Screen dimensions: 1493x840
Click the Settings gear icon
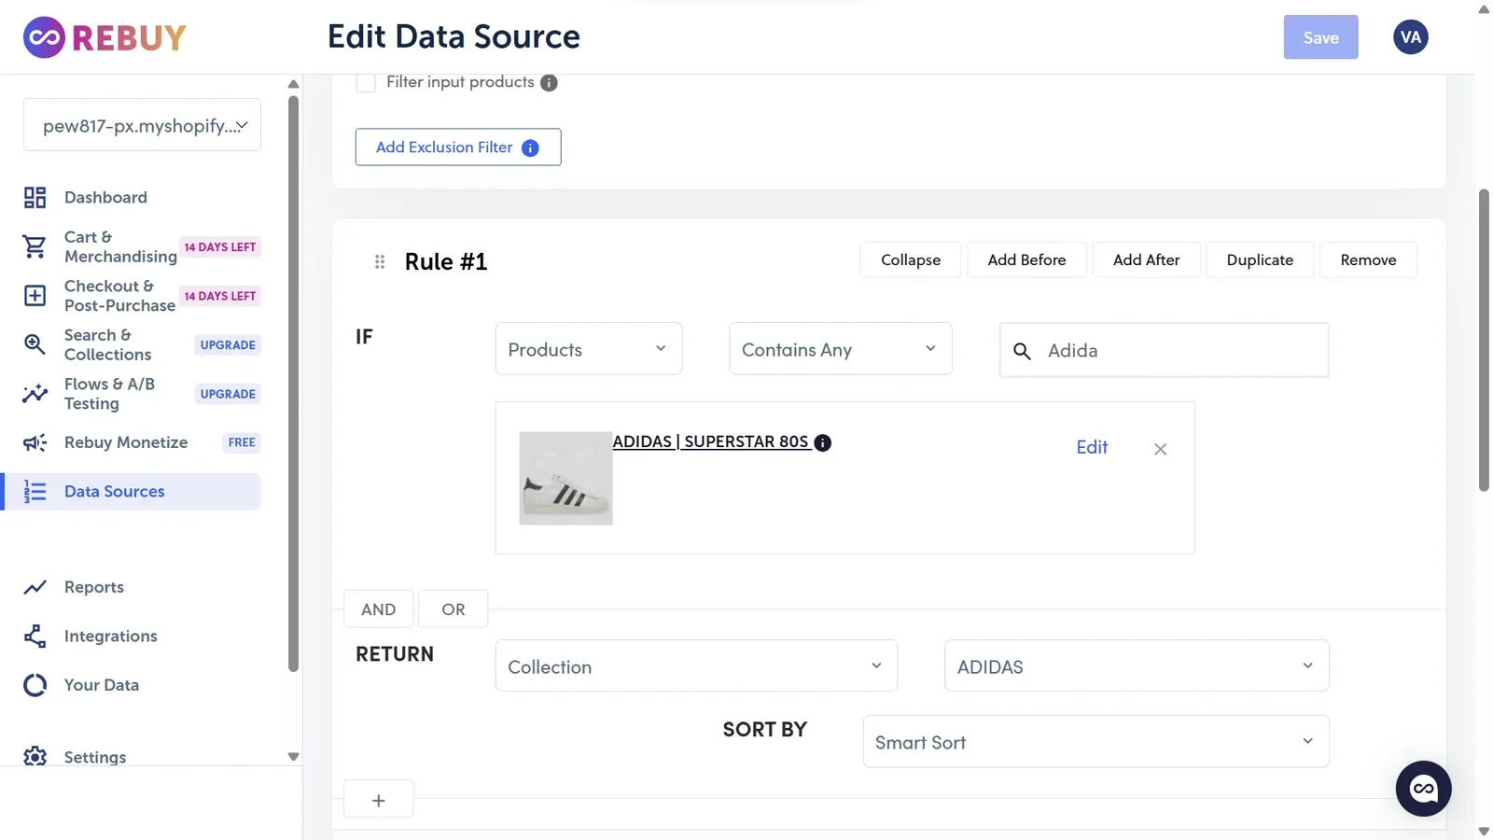click(35, 756)
